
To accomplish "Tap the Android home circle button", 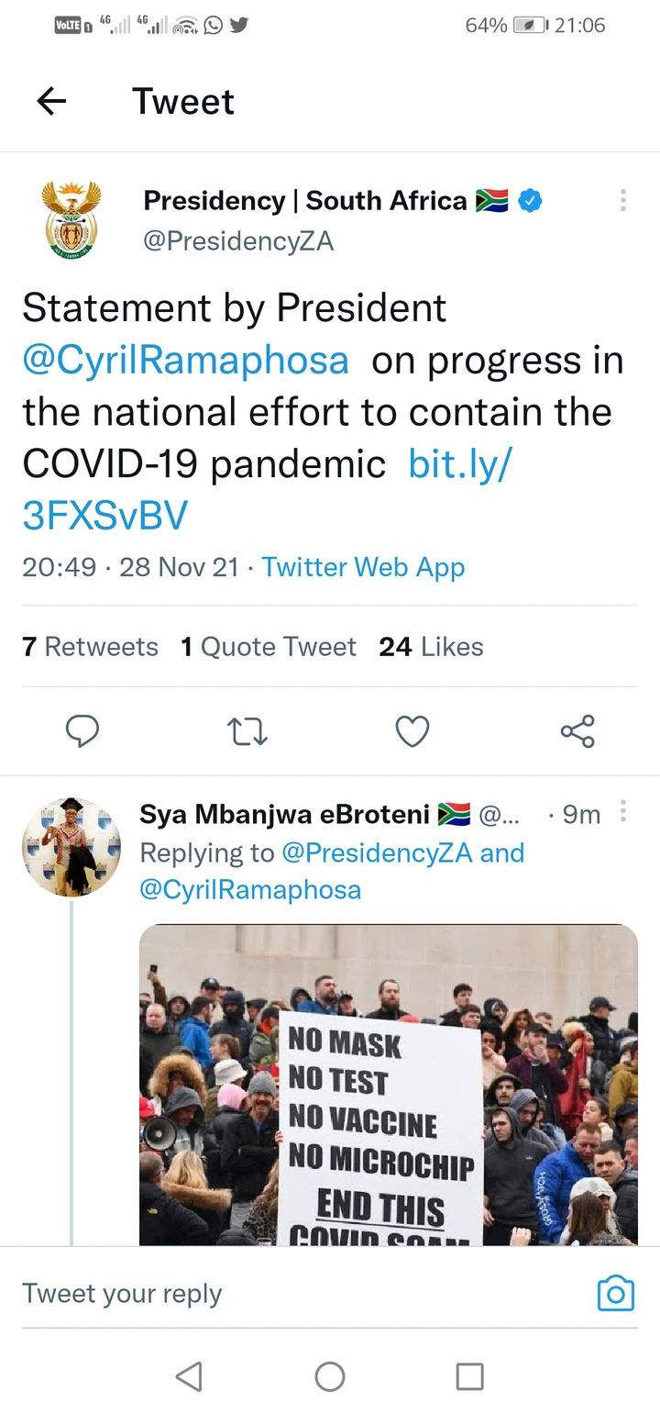I will 330,1375.
